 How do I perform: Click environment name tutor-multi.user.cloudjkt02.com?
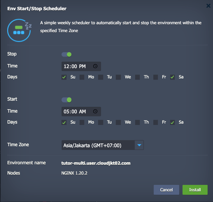(96, 163)
